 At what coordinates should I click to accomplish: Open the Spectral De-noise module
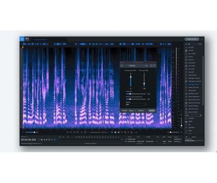click(x=194, y=100)
